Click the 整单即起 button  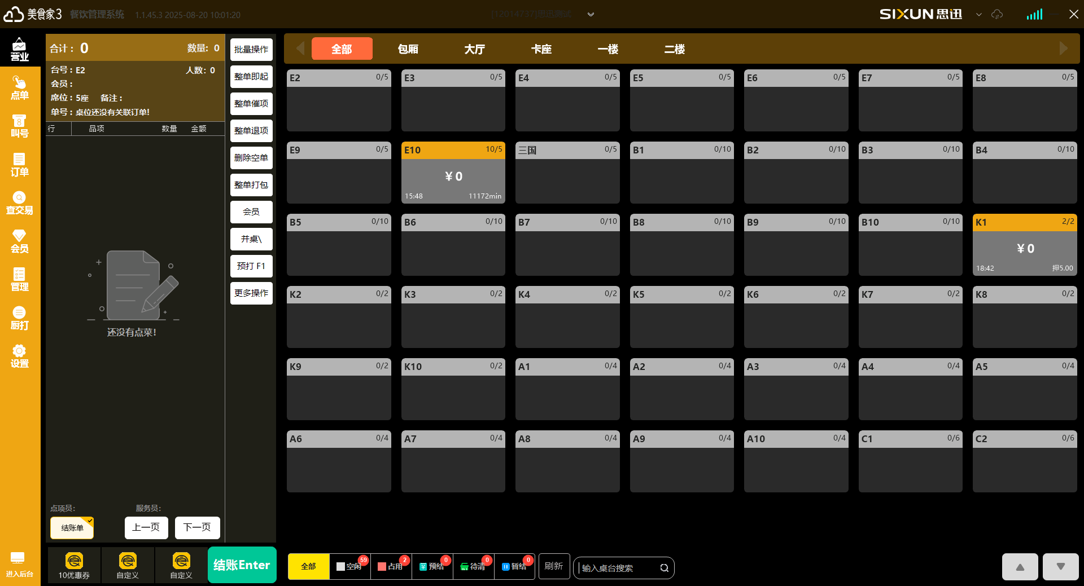pos(251,77)
